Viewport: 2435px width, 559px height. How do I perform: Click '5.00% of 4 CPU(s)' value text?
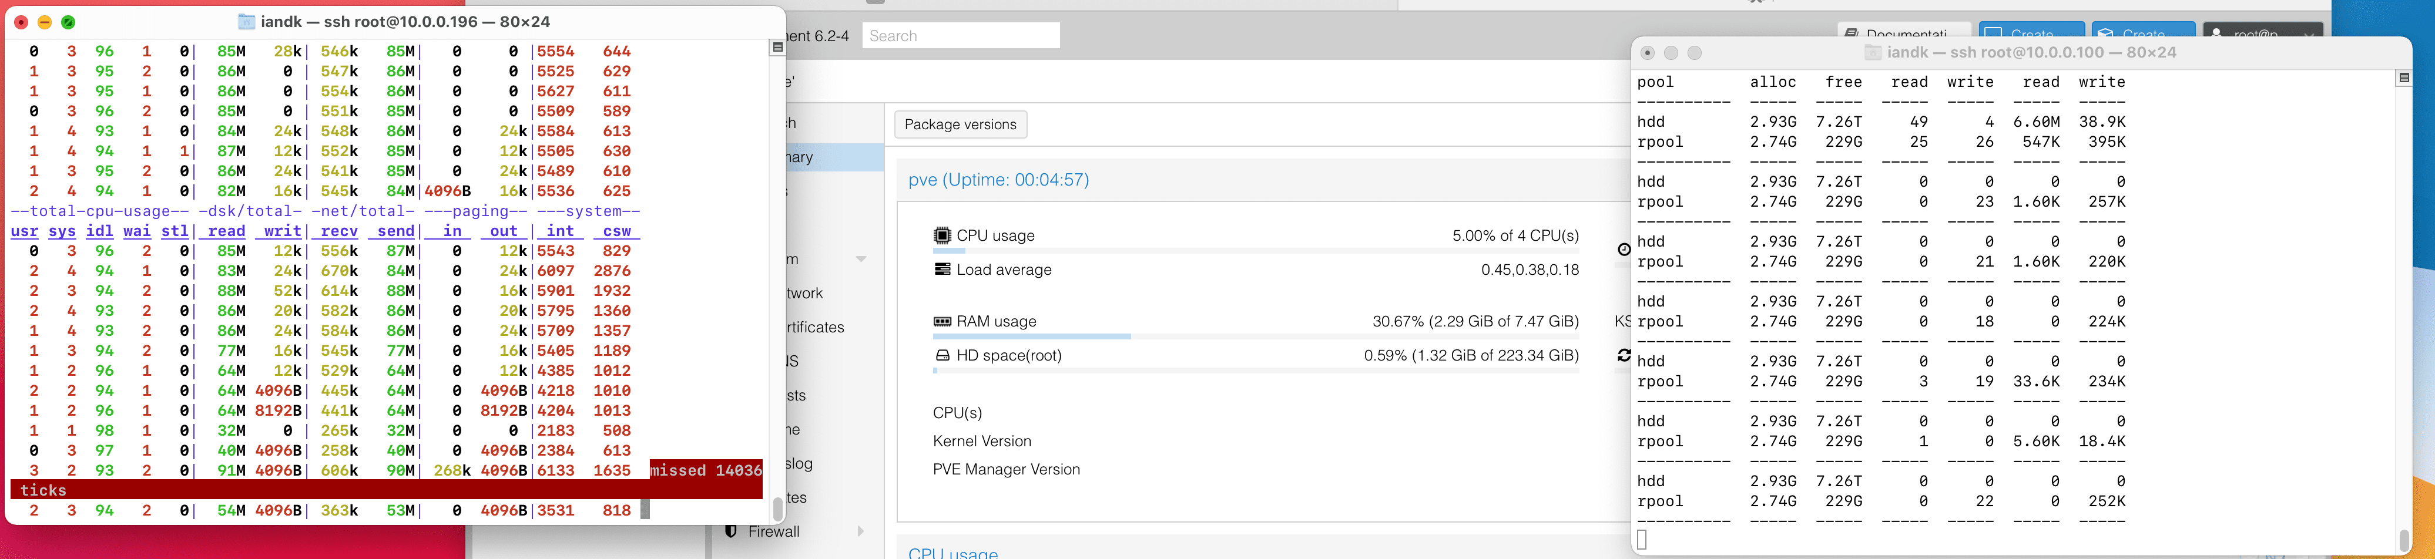tap(1515, 235)
